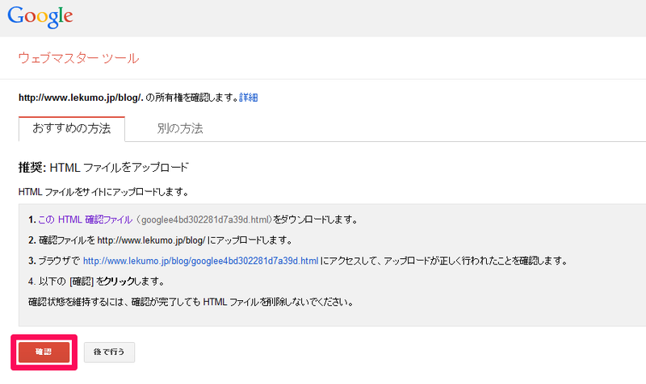Click the line HTML ファイルをサイトにアップロードします
The width and height of the screenshot is (646, 384).
[103, 192]
